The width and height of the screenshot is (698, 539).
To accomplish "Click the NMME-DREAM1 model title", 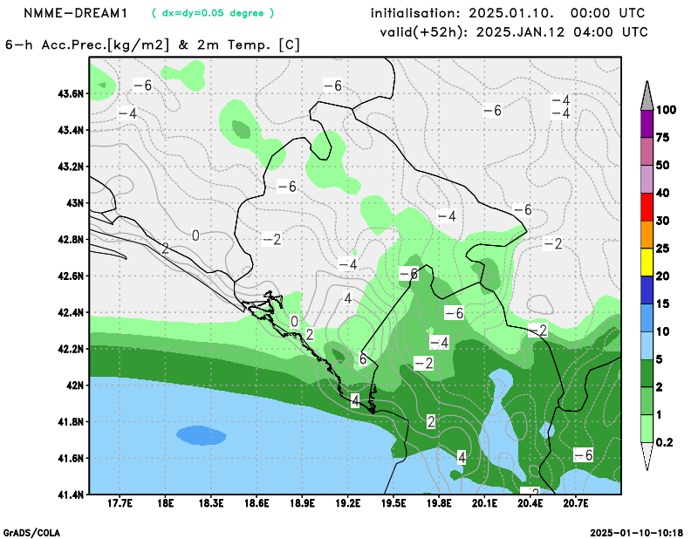I will coord(76,13).
